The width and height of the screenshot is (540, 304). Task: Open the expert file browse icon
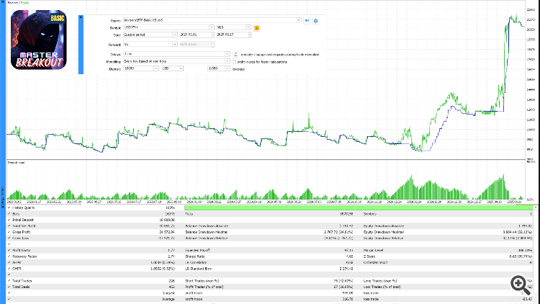pyautogui.click(x=307, y=21)
